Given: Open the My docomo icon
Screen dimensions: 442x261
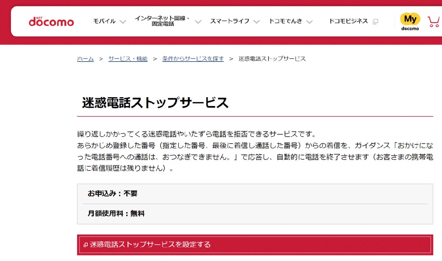Looking at the screenshot, I should point(410,22).
